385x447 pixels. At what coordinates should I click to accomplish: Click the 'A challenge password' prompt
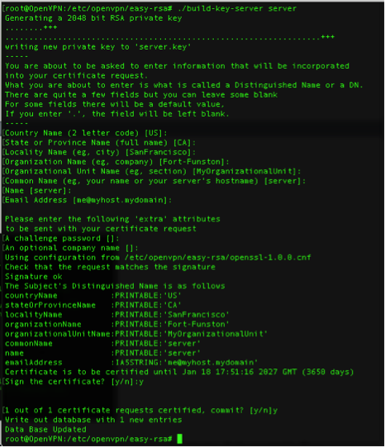[62, 238]
